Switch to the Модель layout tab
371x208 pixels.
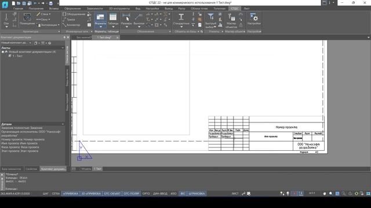(86, 169)
